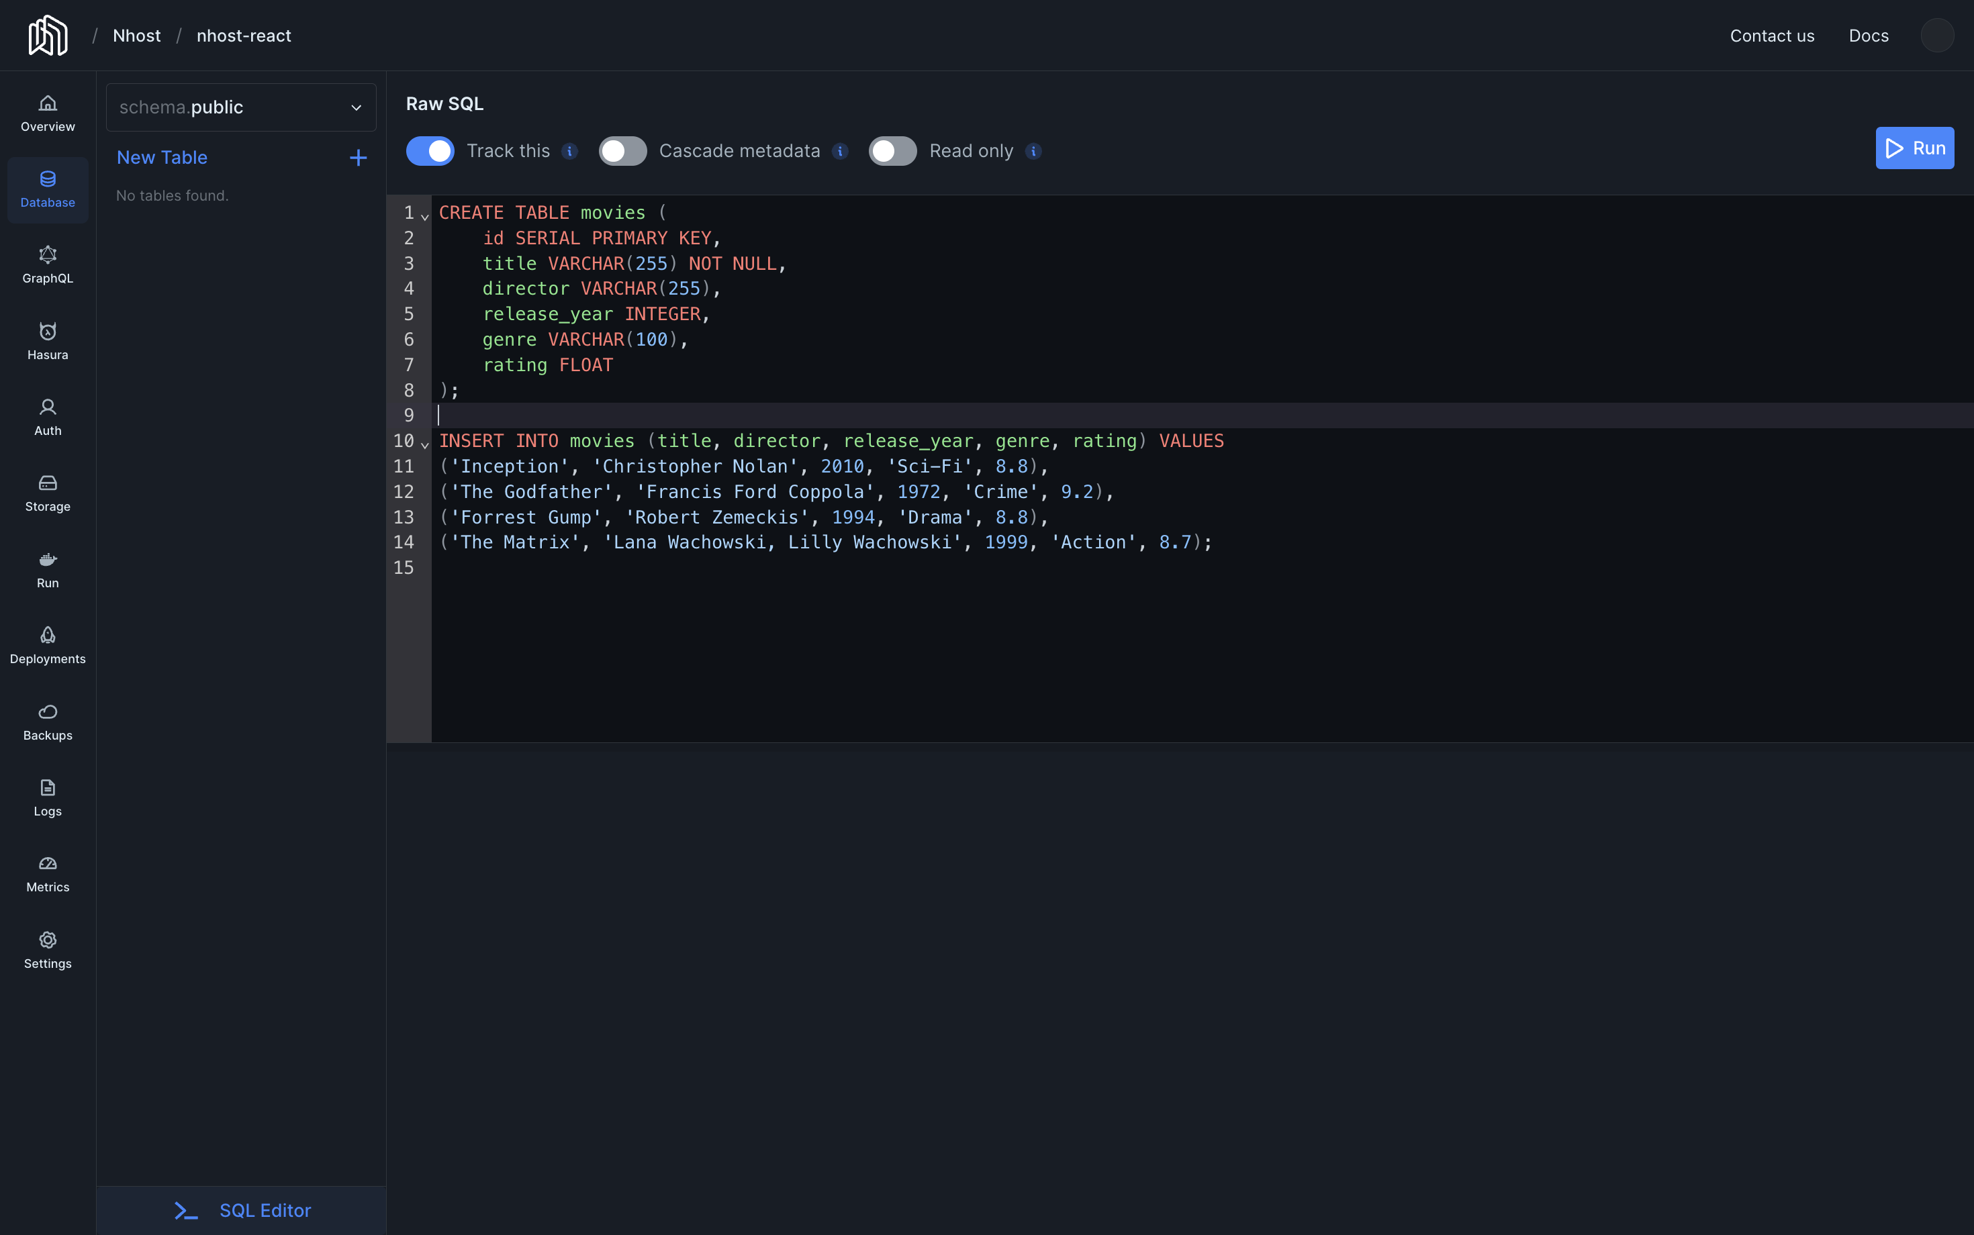This screenshot has height=1235, width=1974.
Task: Disable the Track this toggle
Action: pos(430,150)
